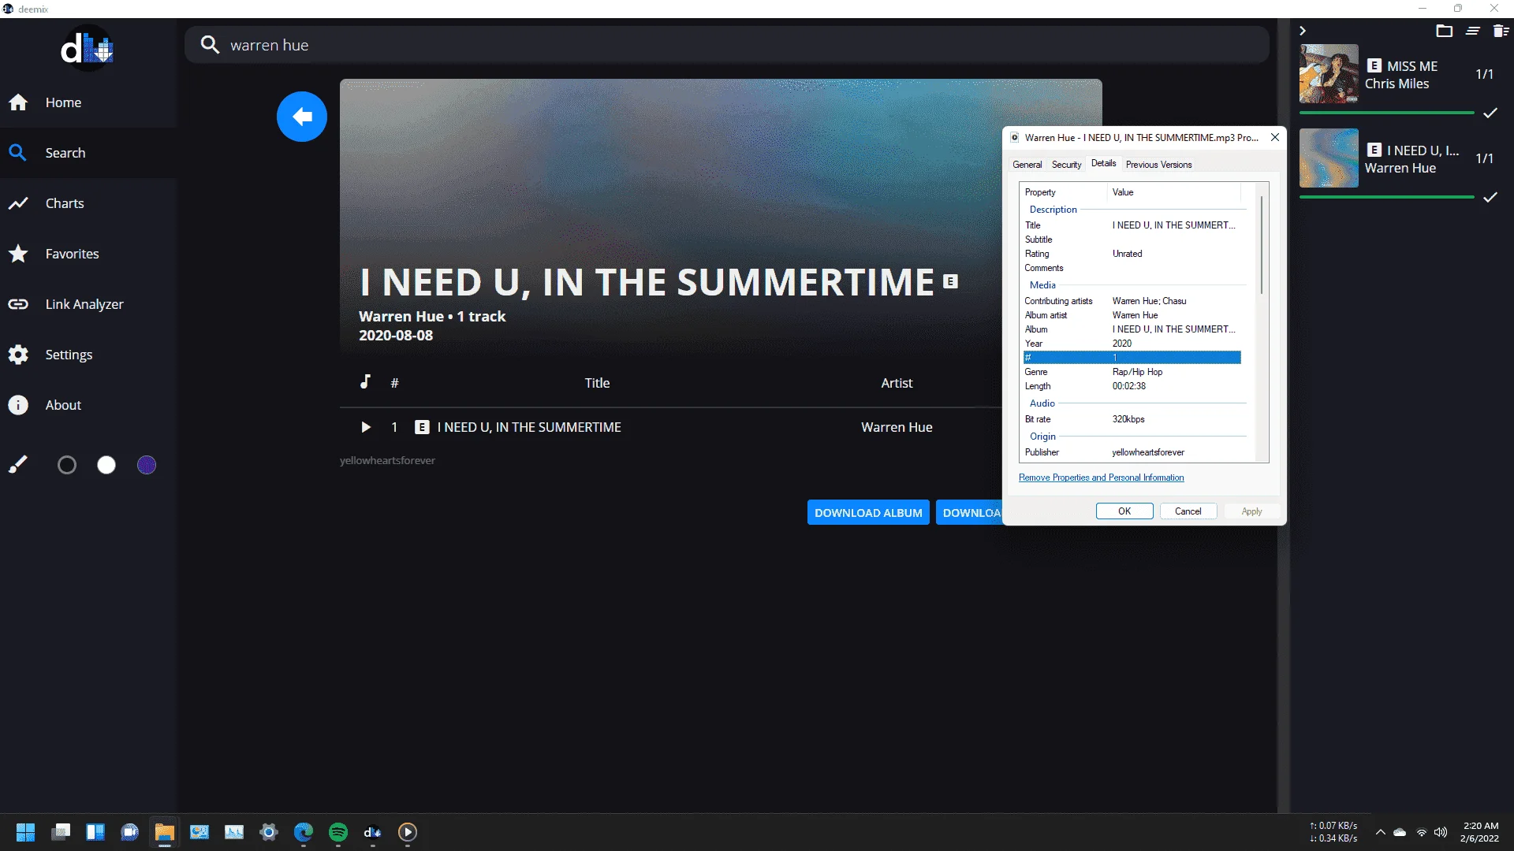Switch to Security tab in Properties
This screenshot has width=1514, height=851.
(1066, 165)
